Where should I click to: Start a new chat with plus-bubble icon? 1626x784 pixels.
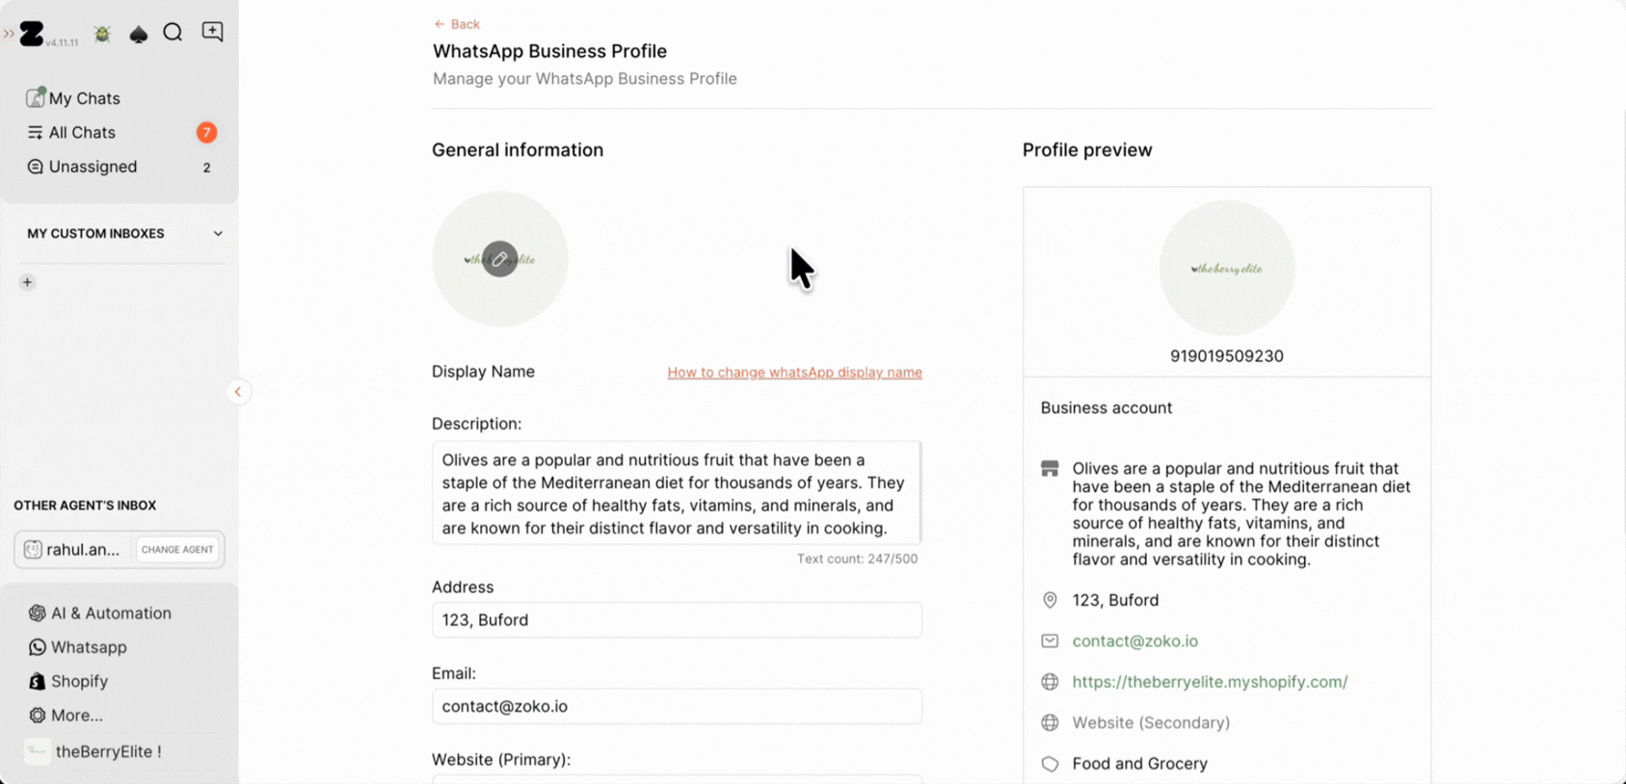pyautogui.click(x=212, y=33)
